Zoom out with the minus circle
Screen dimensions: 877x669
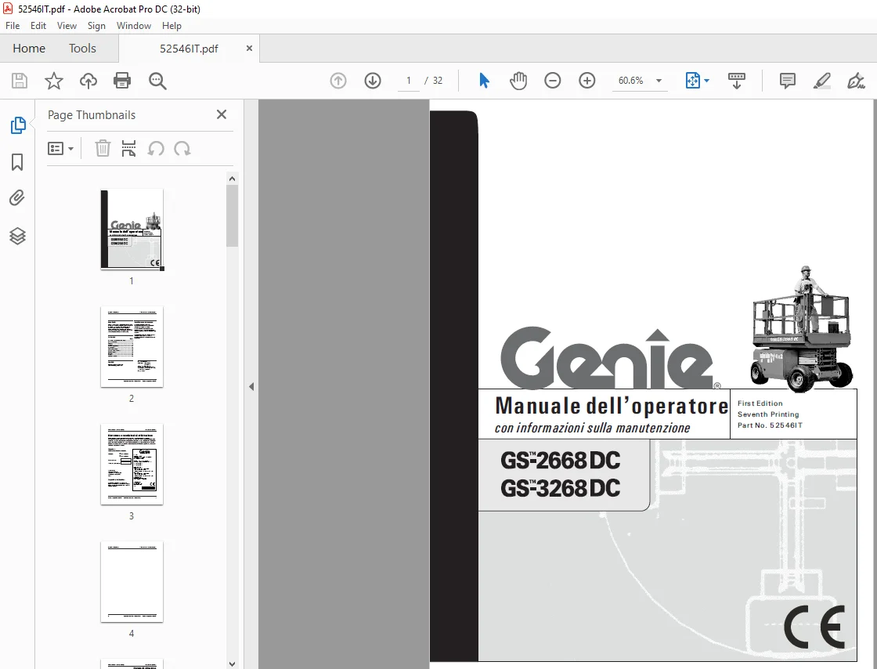pos(553,81)
